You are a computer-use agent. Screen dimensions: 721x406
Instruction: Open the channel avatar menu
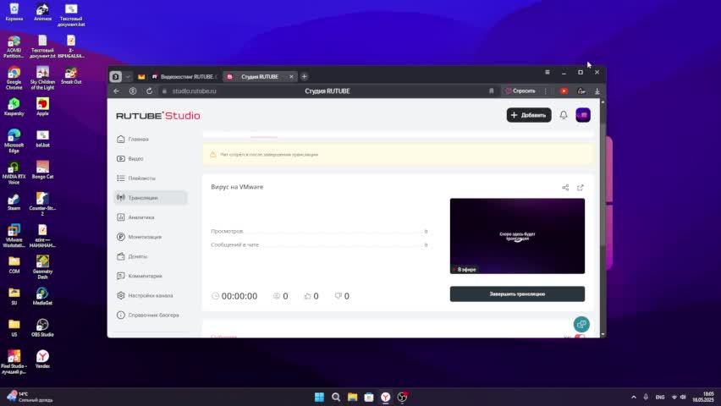coord(583,115)
